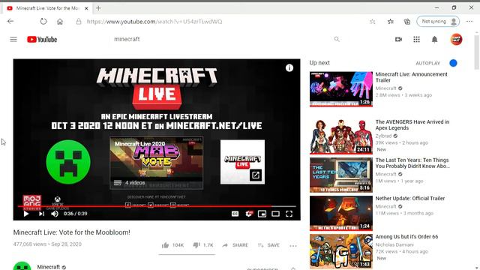Click 'Minecraft Live: Announcement Trailer' title
This screenshot has height=270, width=480.
click(x=412, y=77)
